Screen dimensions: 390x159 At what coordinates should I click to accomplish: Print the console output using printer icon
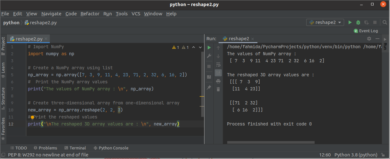point(218,81)
